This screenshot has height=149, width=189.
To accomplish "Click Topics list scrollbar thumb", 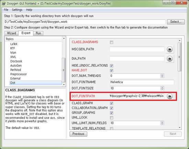I will [64, 70].
